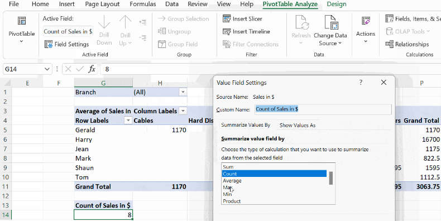Screen dimensions: 441x221
Task: Click Collapse Field icon
Action: click(142, 38)
